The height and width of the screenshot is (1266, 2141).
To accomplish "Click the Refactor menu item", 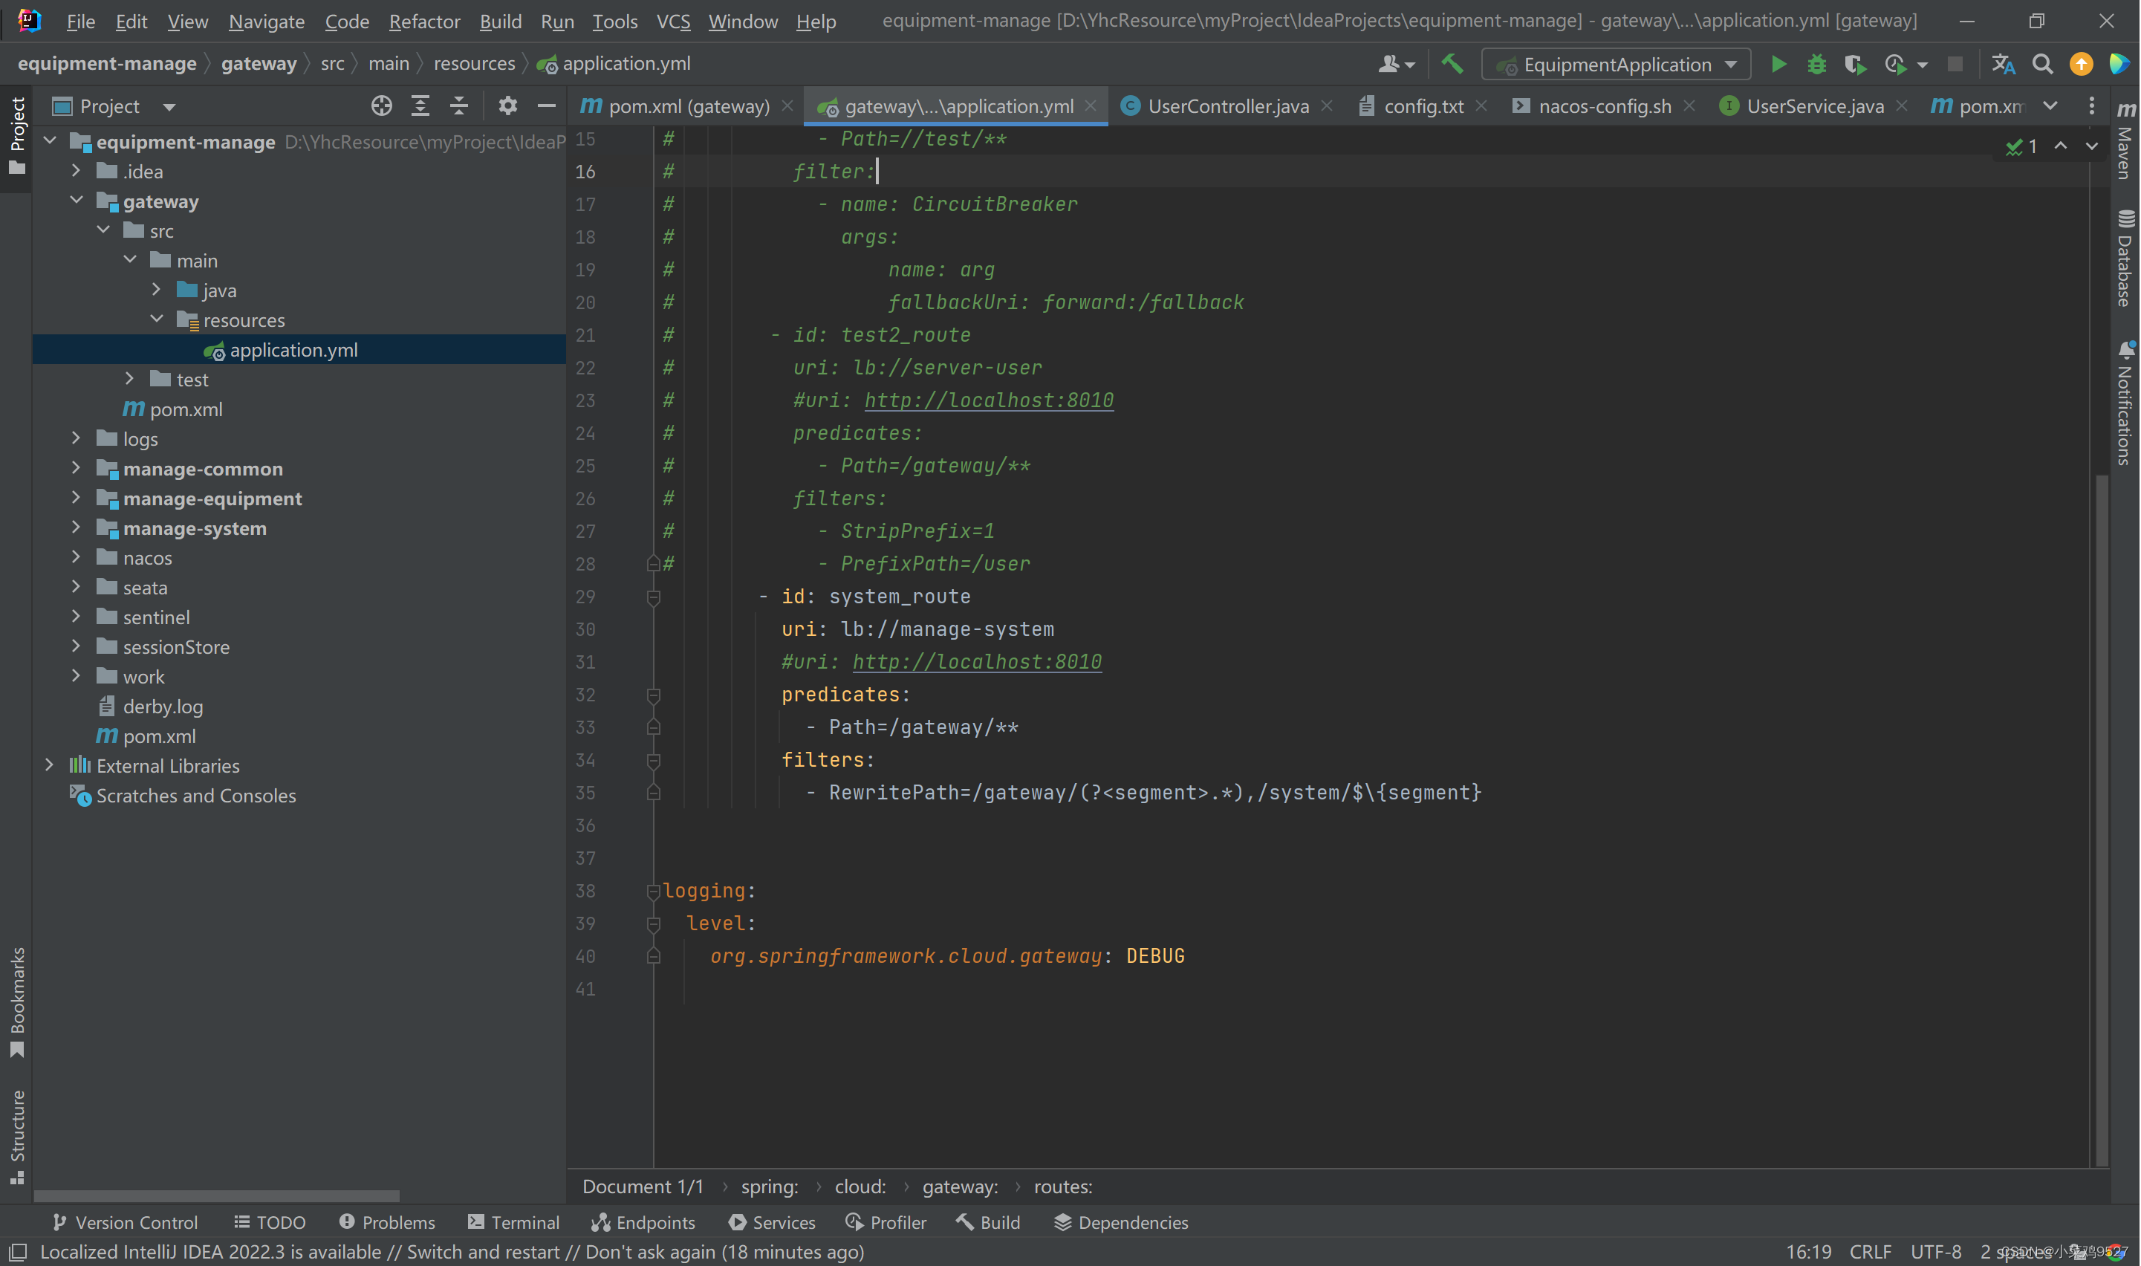I will click(423, 19).
